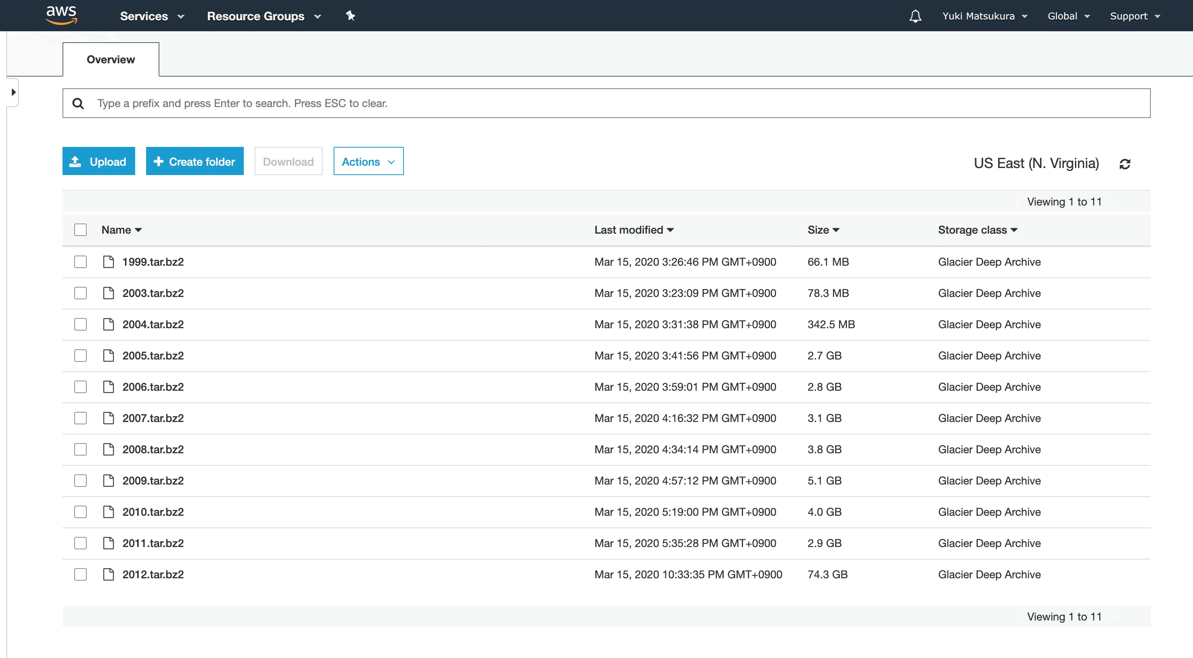Open the notifications bell icon
This screenshot has height=658, width=1193.
click(915, 16)
